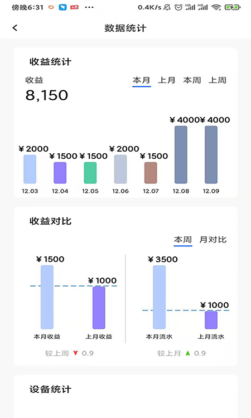Screen dimensions: 251x418
Task: Click the battery charging status icon
Action: [x=233, y=7]
